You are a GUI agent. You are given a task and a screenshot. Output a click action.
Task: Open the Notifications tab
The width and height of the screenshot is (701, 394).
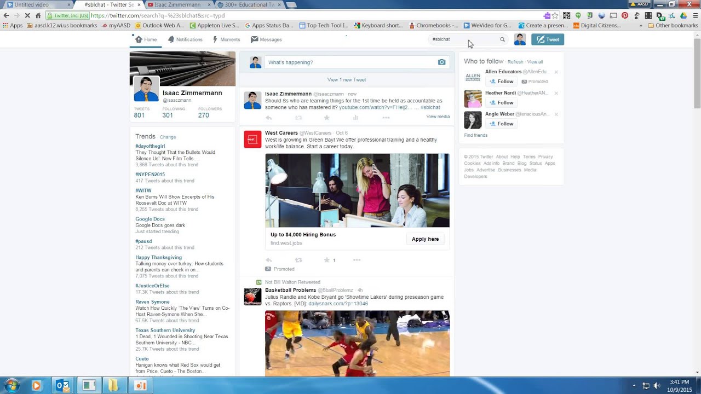click(185, 39)
